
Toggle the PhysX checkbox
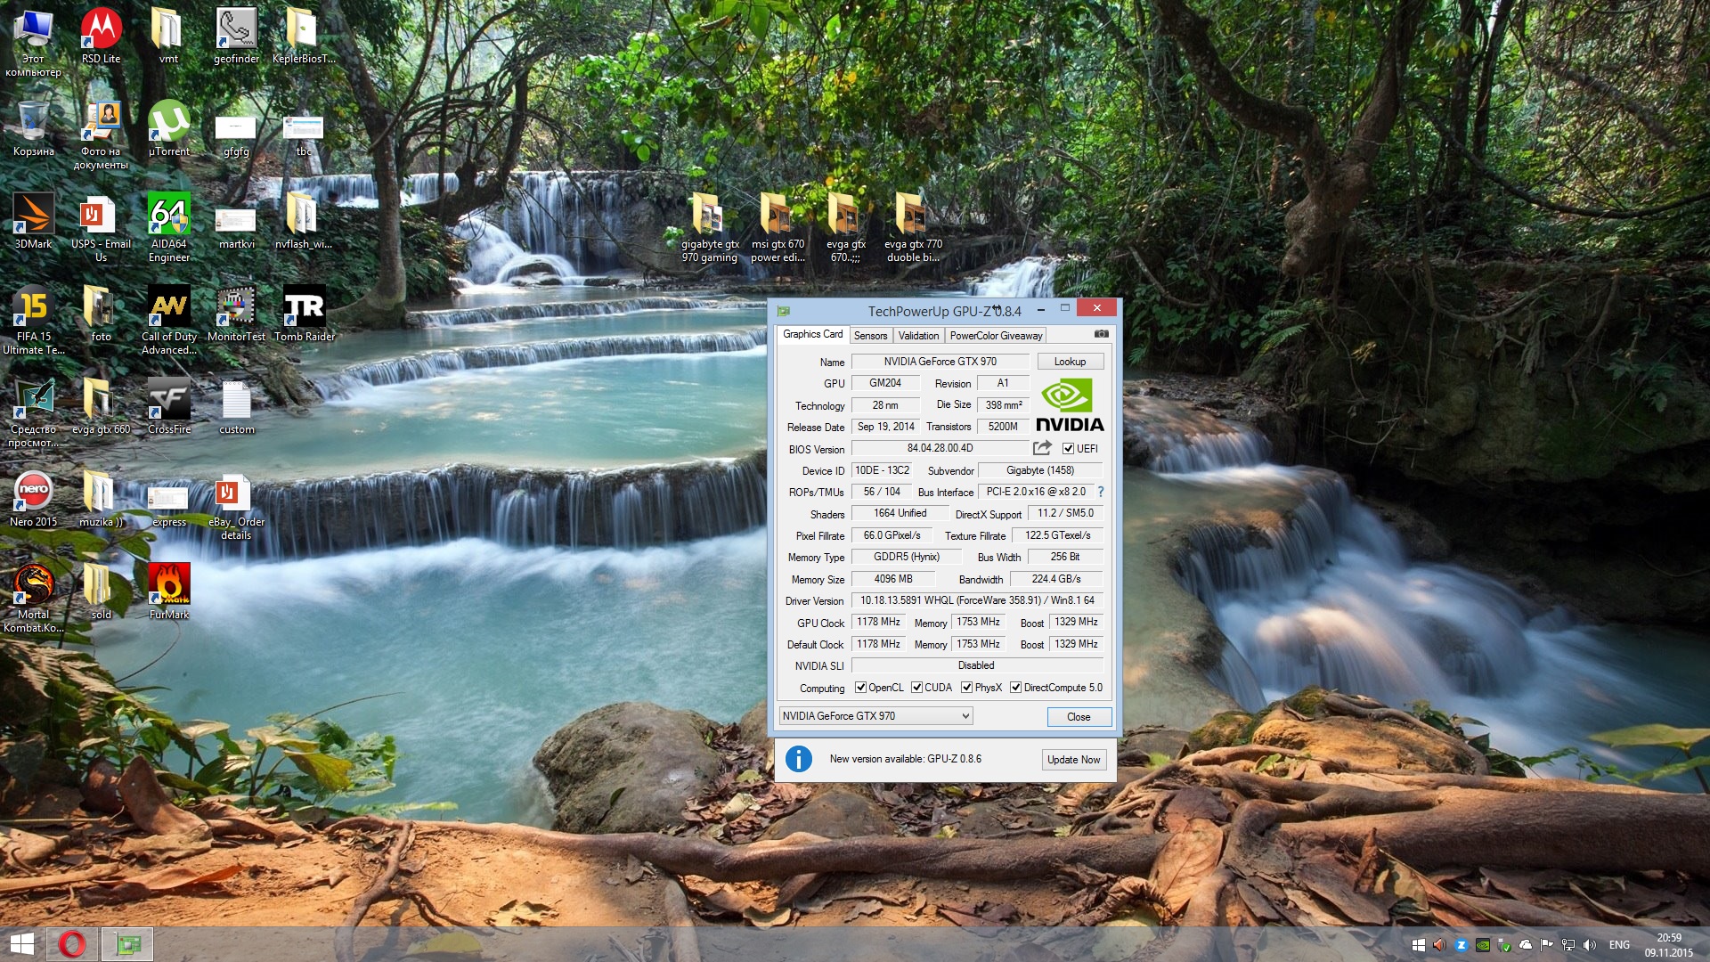(x=966, y=688)
